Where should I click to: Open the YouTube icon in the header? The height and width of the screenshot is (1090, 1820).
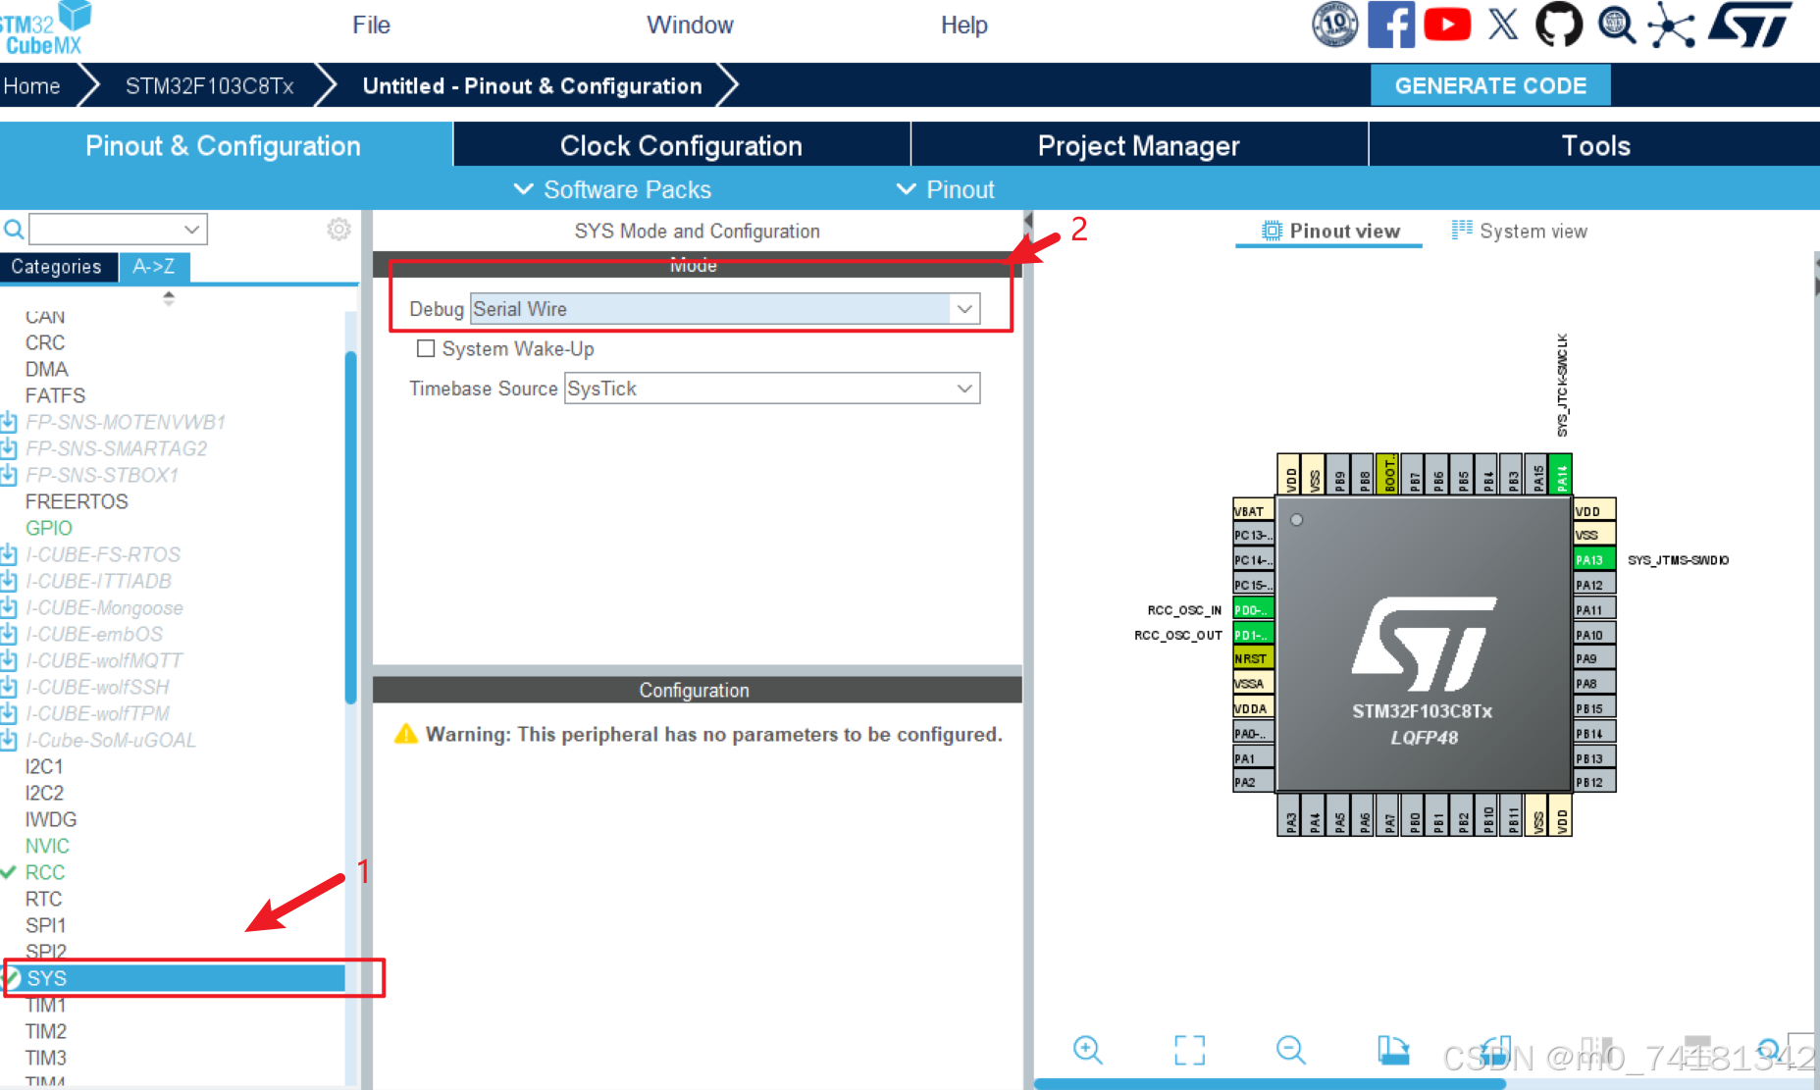point(1447,25)
